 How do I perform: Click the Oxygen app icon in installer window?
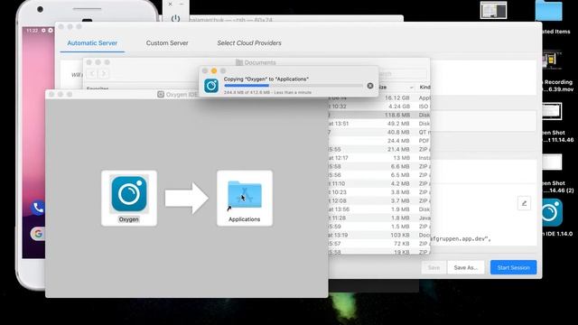tap(129, 194)
